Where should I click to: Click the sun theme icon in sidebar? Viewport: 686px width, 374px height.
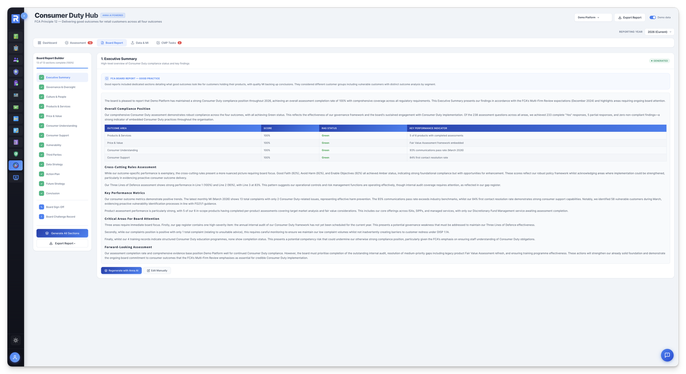click(x=16, y=340)
